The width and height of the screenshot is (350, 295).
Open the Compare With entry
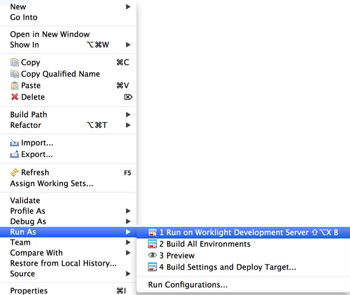(68, 253)
